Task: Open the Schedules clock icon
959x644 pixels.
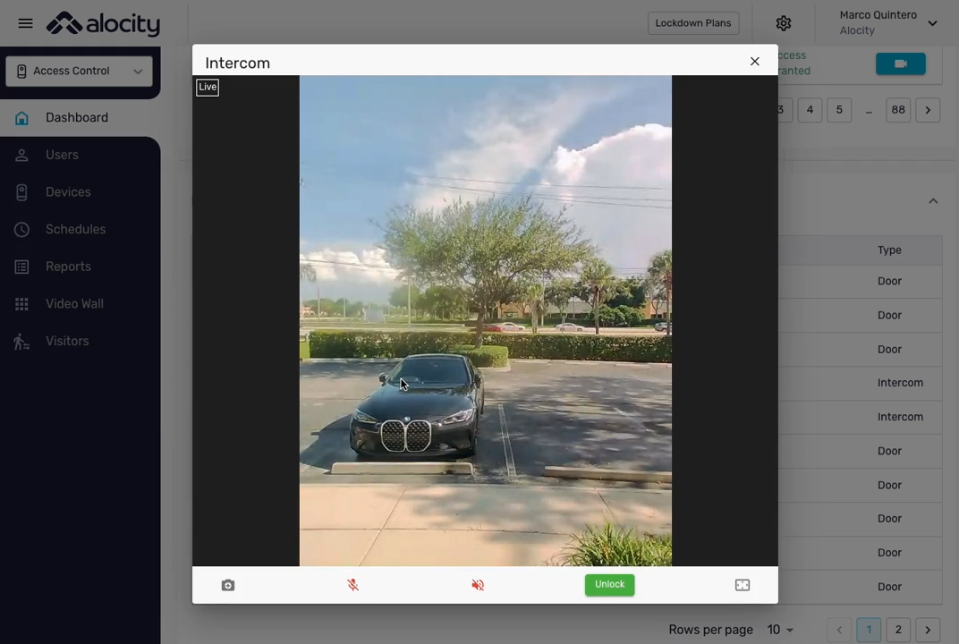Action: [x=22, y=230]
